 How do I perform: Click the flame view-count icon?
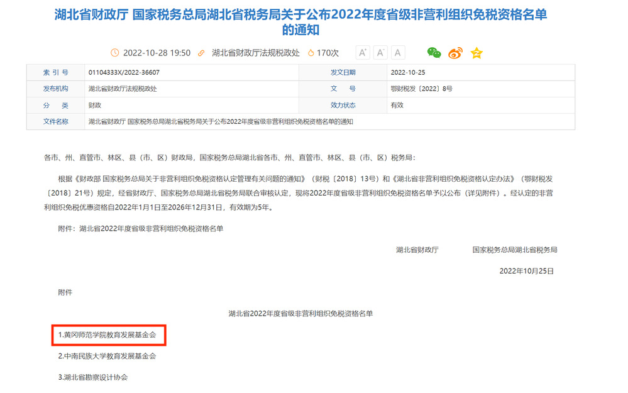311,53
